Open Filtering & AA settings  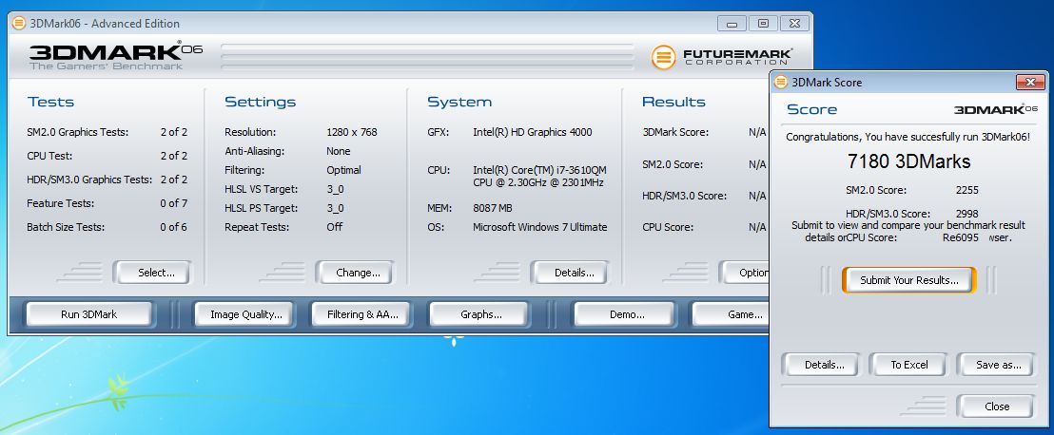(x=359, y=314)
